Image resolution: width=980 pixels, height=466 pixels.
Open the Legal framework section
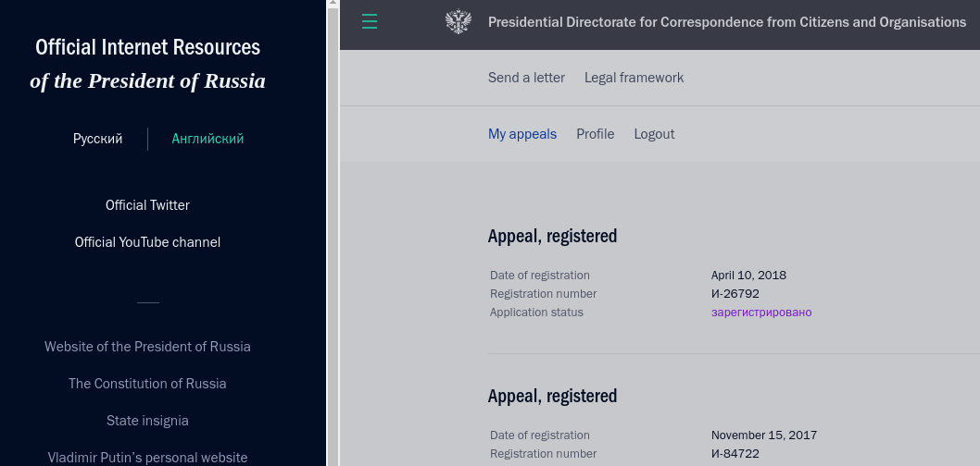click(x=634, y=78)
